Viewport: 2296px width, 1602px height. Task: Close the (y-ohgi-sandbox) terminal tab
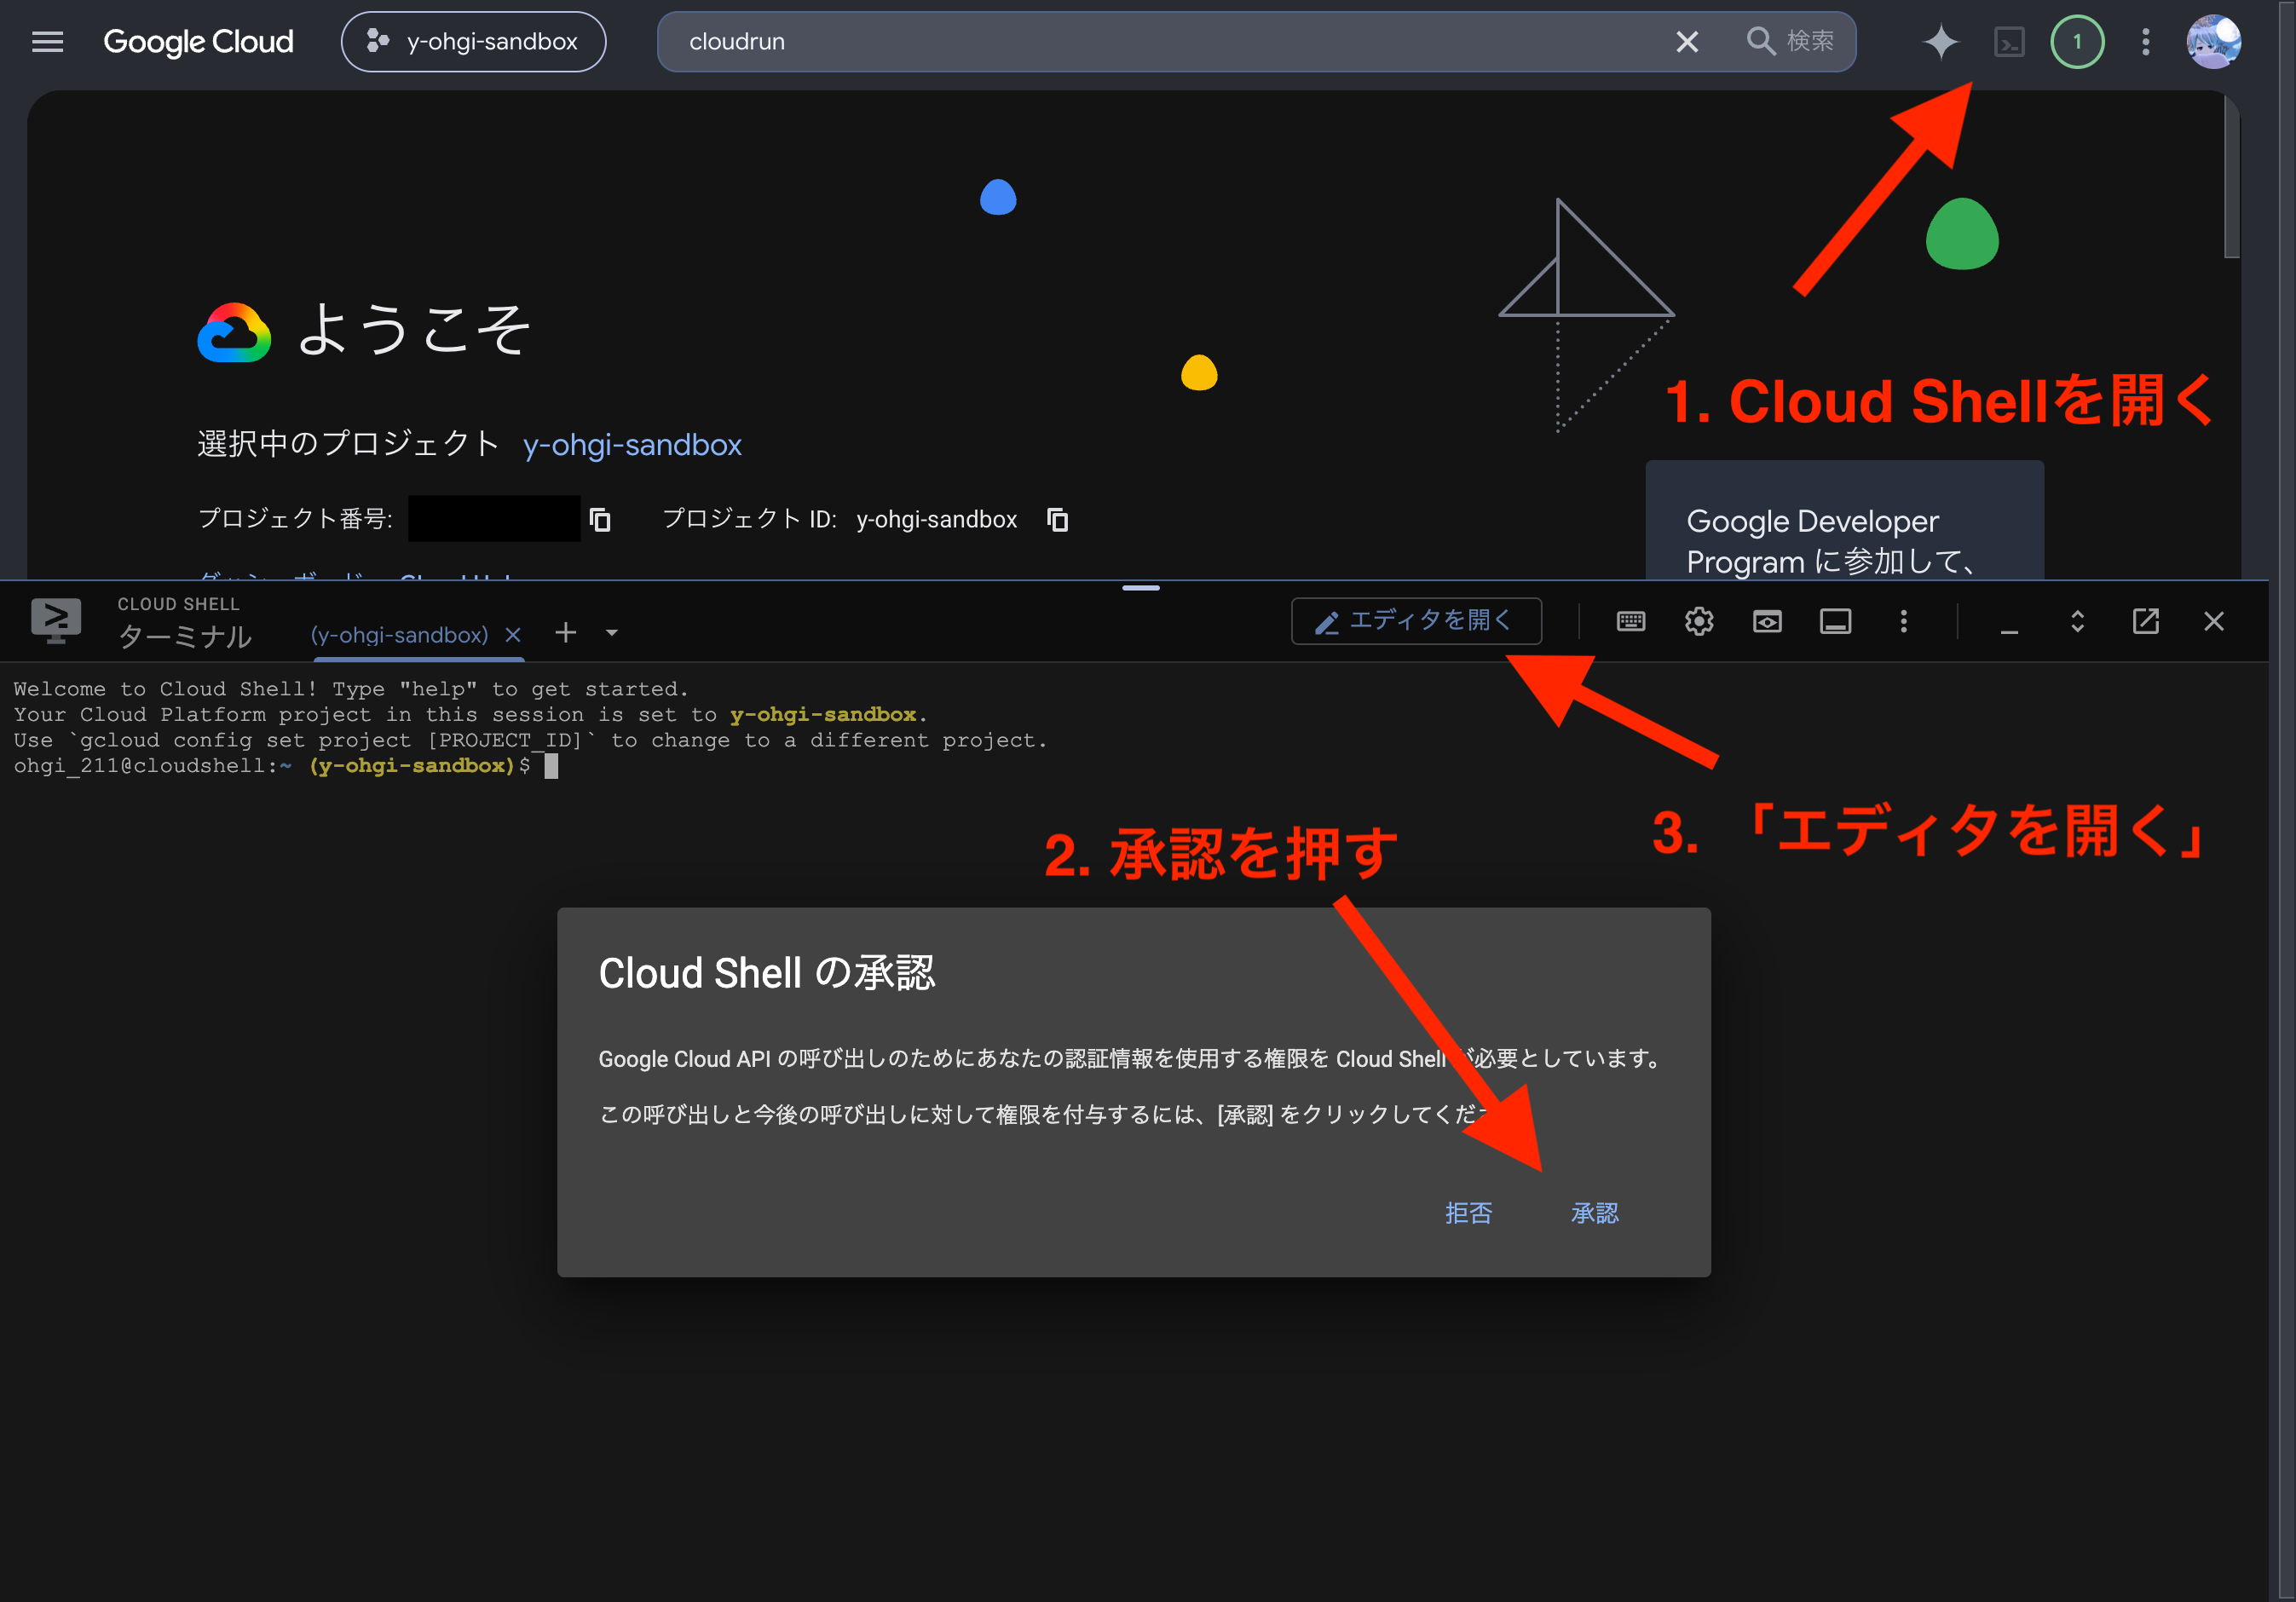tap(513, 635)
